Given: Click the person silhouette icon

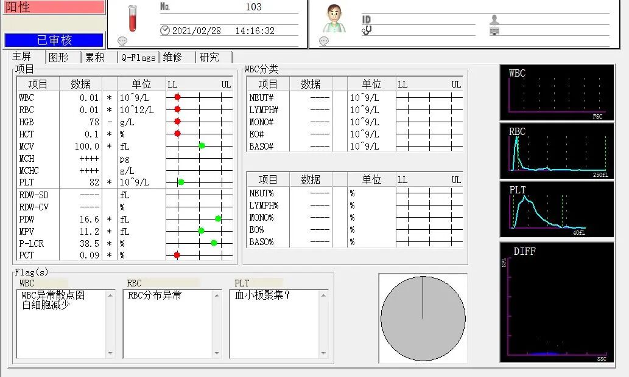Looking at the screenshot, I should [494, 19].
